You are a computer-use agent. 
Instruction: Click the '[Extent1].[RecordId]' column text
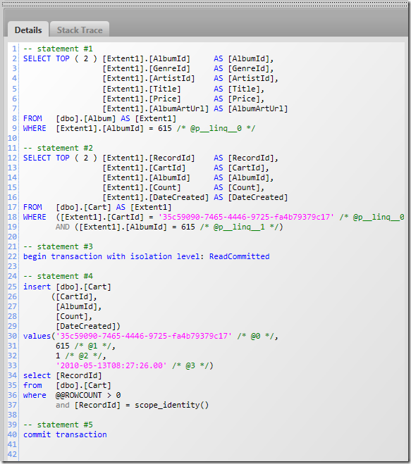pyautogui.click(x=149, y=158)
